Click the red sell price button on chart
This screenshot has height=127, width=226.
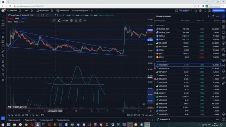11,18
